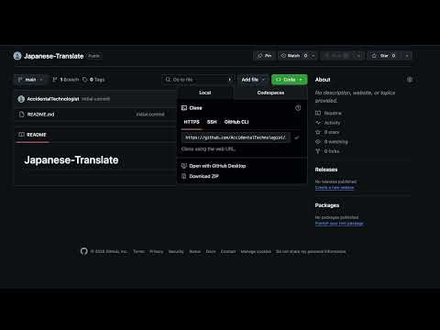The width and height of the screenshot is (440, 330).
Task: Click the Clone terminal icon
Action: tap(184, 108)
